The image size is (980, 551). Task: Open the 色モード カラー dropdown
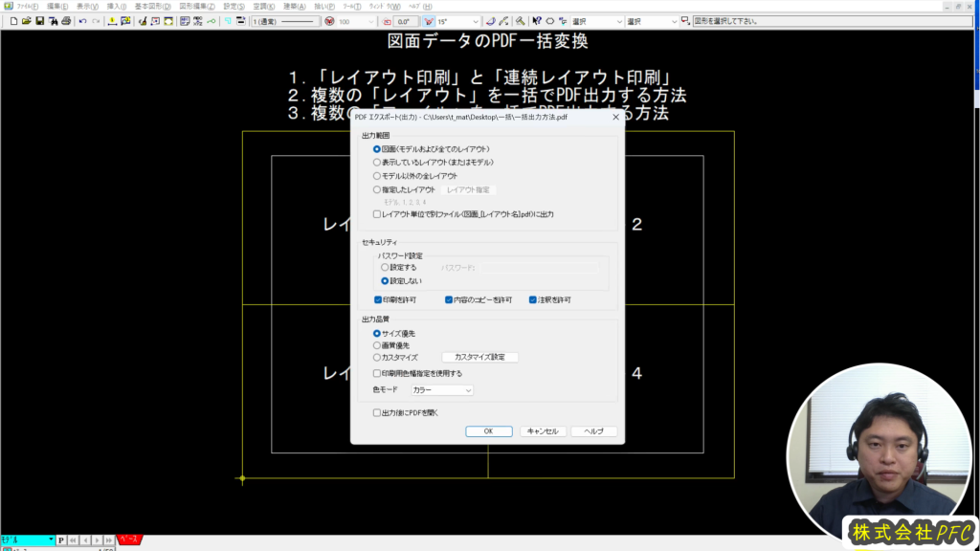pyautogui.click(x=442, y=390)
